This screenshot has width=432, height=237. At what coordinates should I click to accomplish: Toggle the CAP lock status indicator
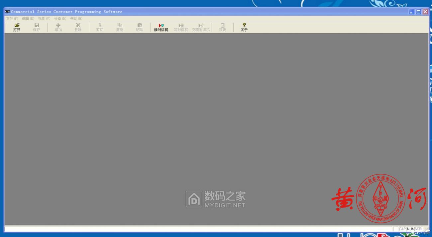(x=402, y=229)
